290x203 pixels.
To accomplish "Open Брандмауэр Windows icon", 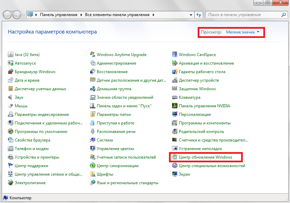I will coord(11,72).
